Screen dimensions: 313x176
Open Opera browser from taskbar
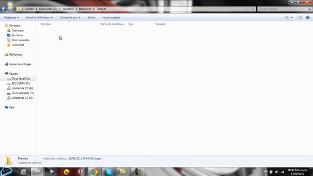[80, 172]
